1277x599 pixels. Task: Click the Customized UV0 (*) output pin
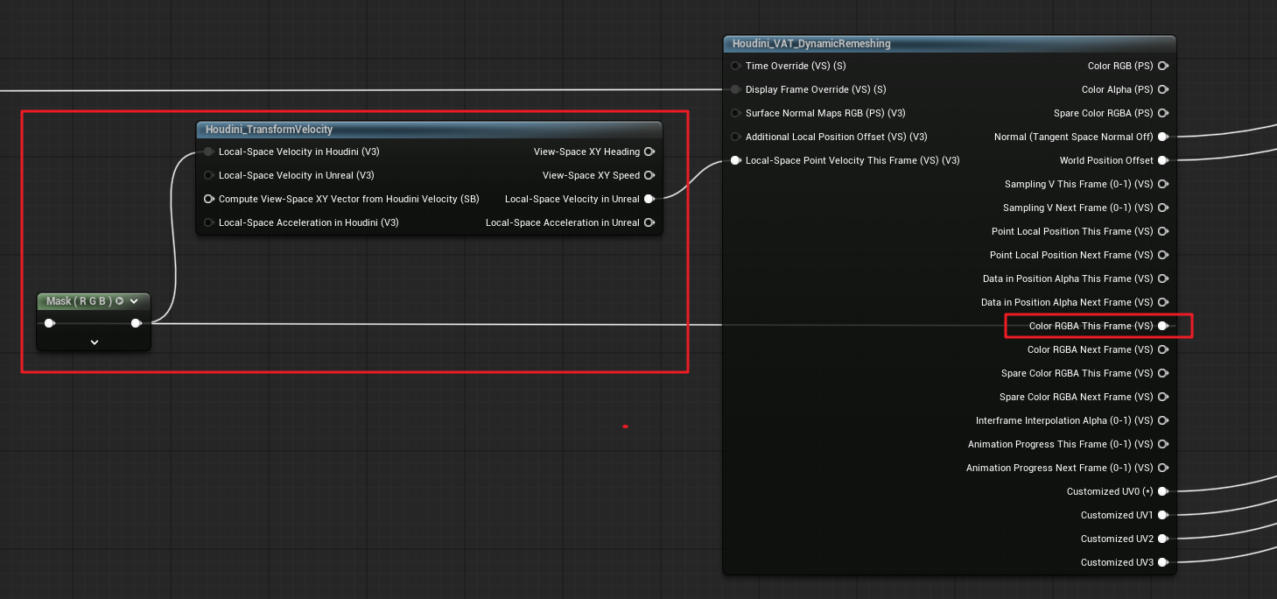(x=1162, y=491)
